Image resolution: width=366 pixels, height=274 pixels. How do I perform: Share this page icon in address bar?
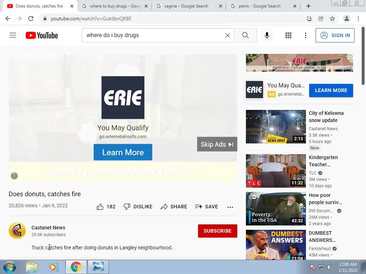click(x=321, y=19)
